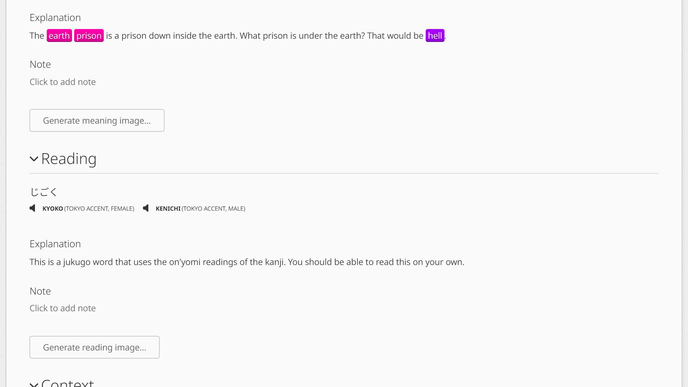This screenshot has width=688, height=387.
Task: Click 'Click to add note' in the Reading section
Action: click(x=62, y=308)
